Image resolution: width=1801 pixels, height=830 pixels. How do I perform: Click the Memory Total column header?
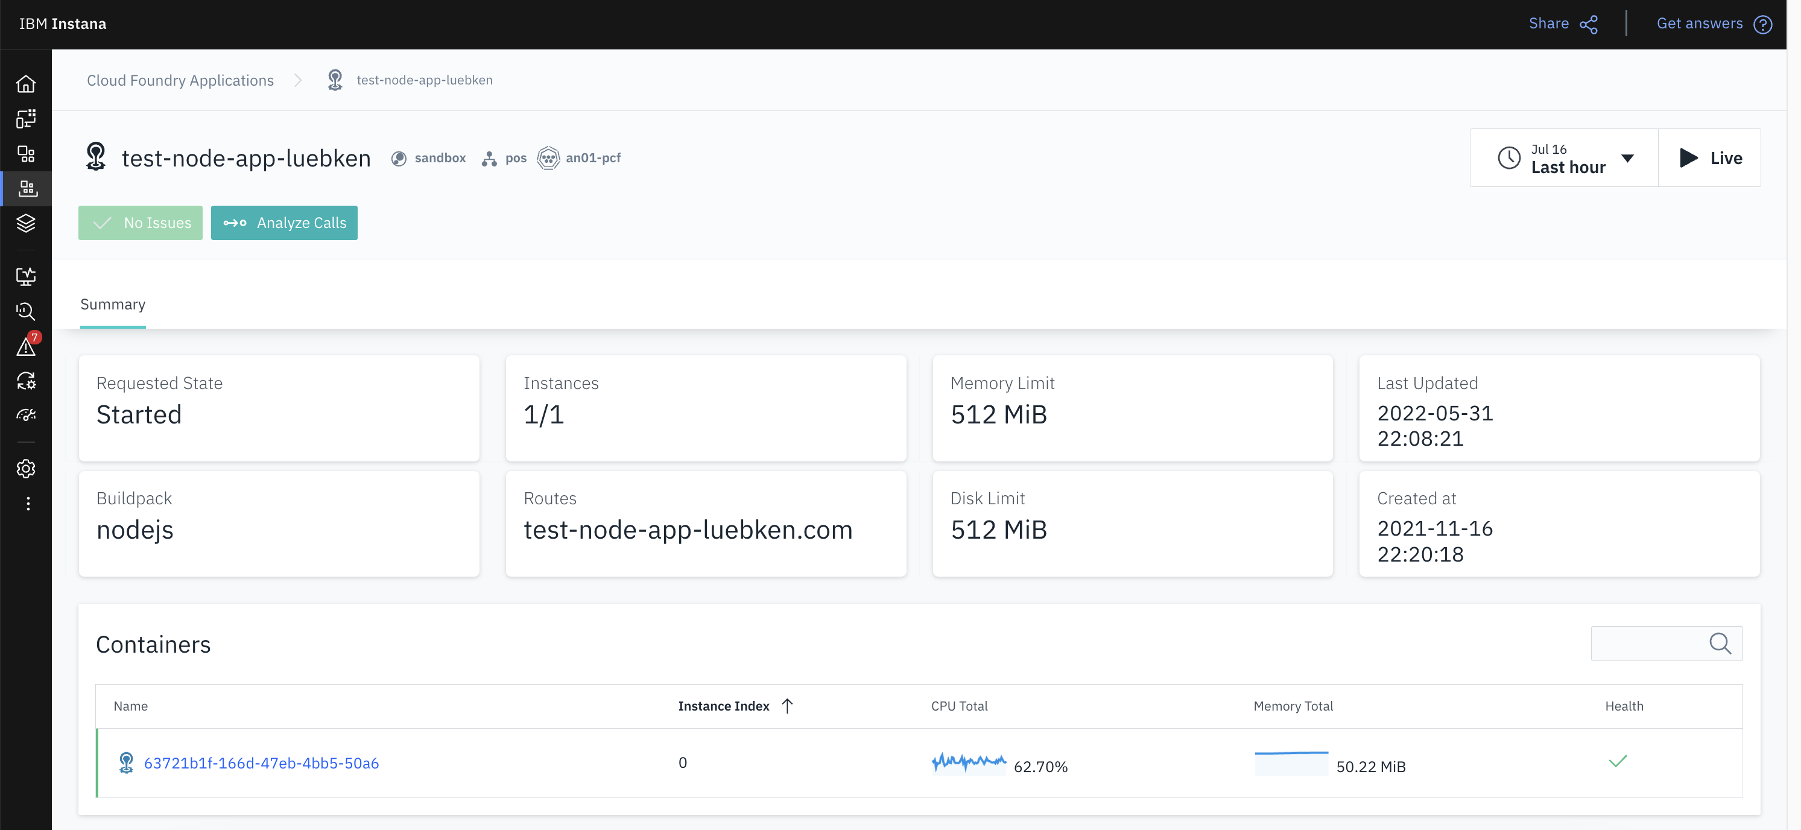point(1293,706)
